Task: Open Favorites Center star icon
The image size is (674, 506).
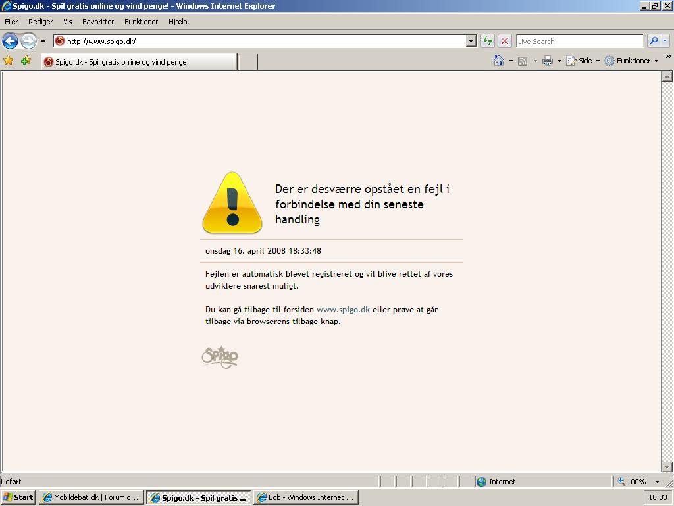Action: click(x=9, y=61)
